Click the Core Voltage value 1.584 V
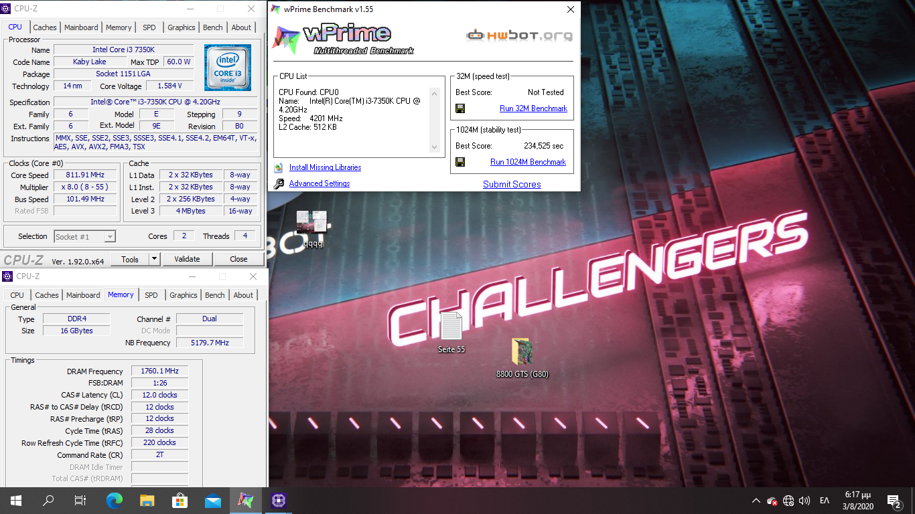 click(169, 86)
